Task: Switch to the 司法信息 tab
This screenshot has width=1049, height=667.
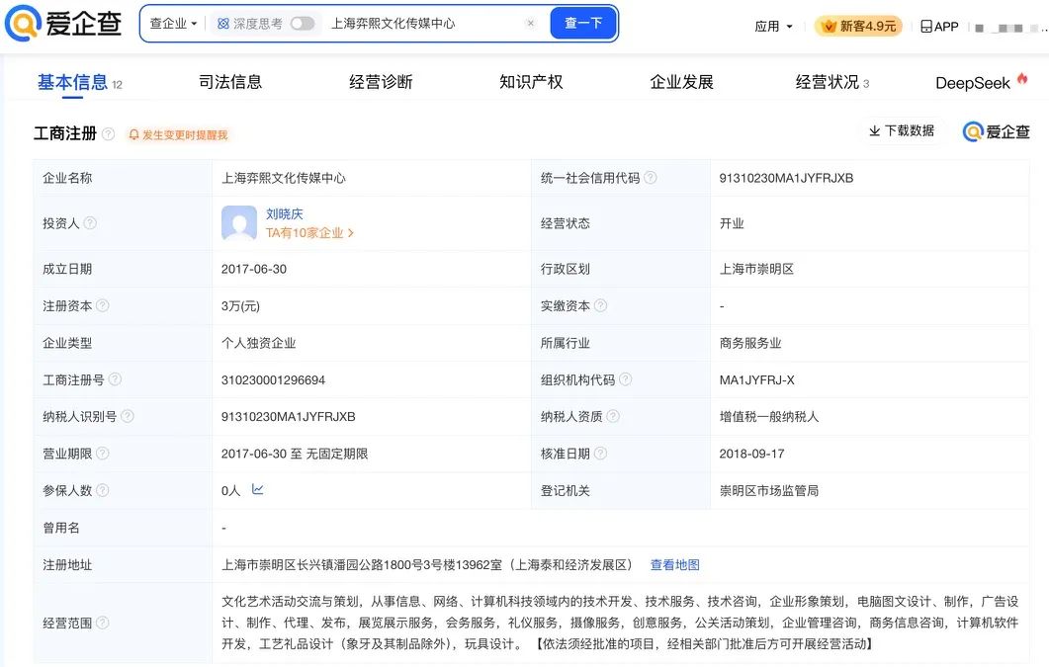Action: click(230, 82)
